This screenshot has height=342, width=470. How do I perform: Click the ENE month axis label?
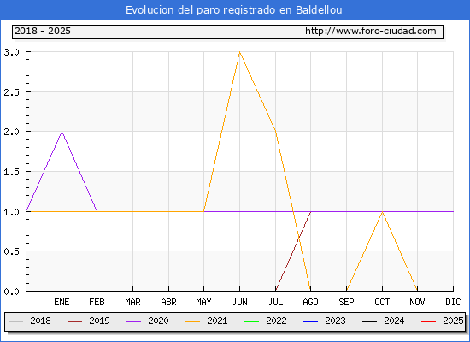pos(62,302)
